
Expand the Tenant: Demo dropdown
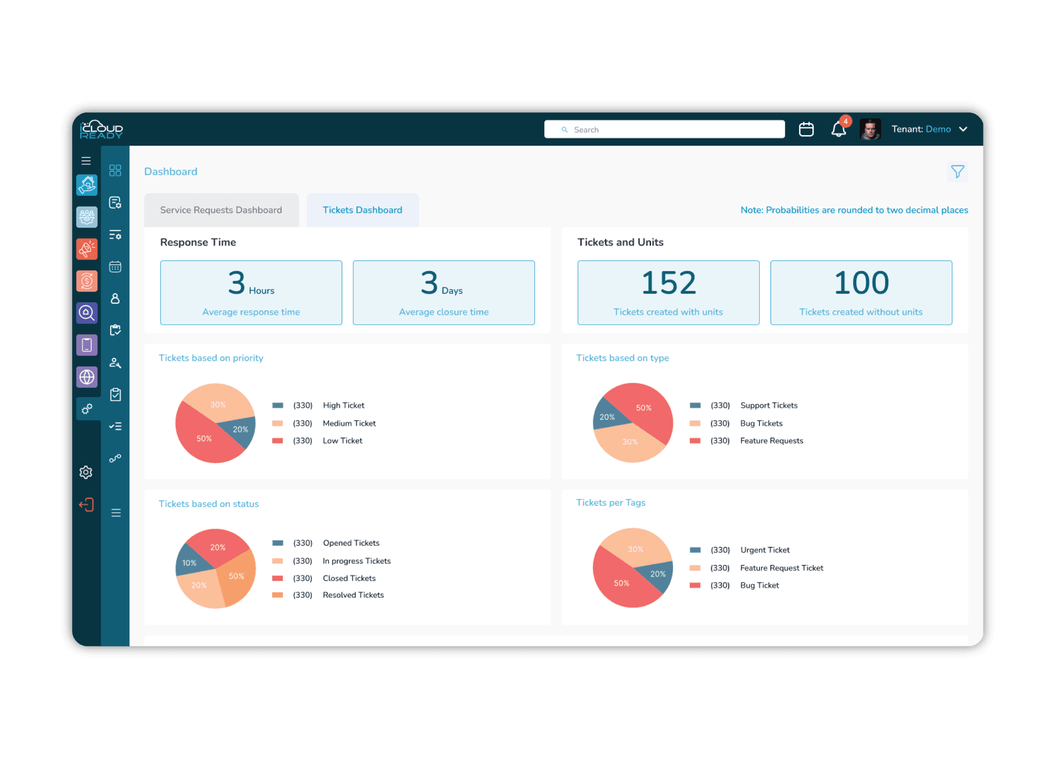pos(930,129)
